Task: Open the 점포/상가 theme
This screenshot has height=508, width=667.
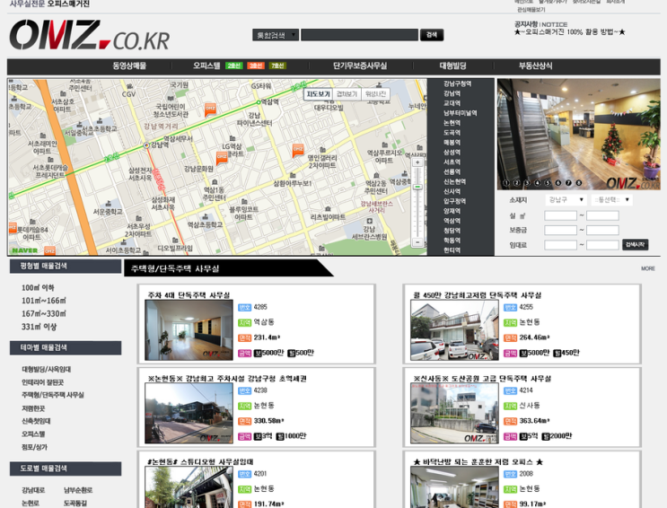Action: 34,447
